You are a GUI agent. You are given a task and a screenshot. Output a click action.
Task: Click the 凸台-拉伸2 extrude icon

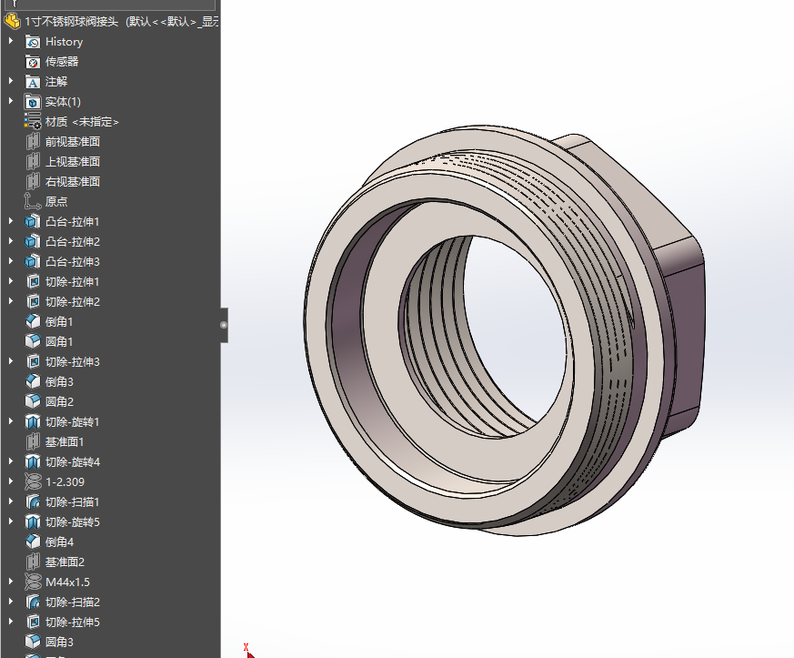pos(33,241)
